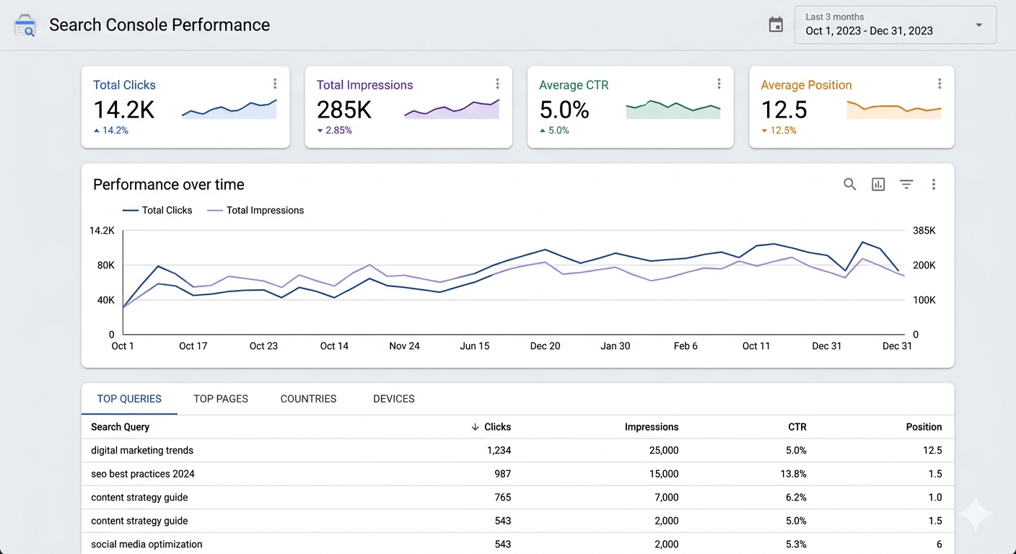Click the 6.2% CTR cell
The height and width of the screenshot is (554, 1016).
796,497
